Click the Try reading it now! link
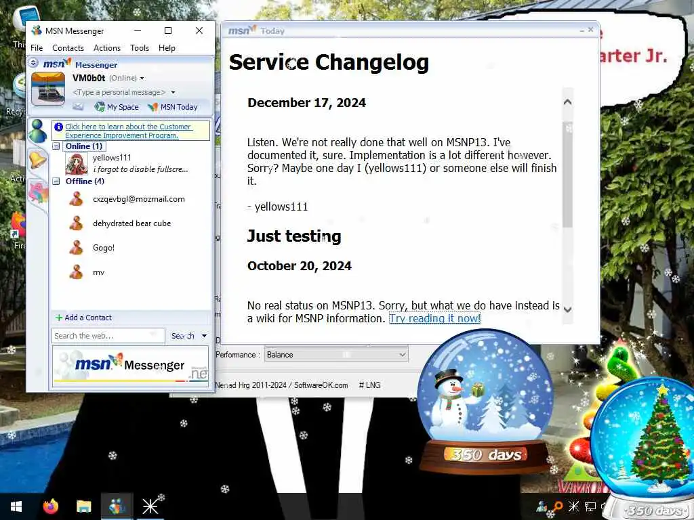Image resolution: width=694 pixels, height=520 pixels. 434,318
